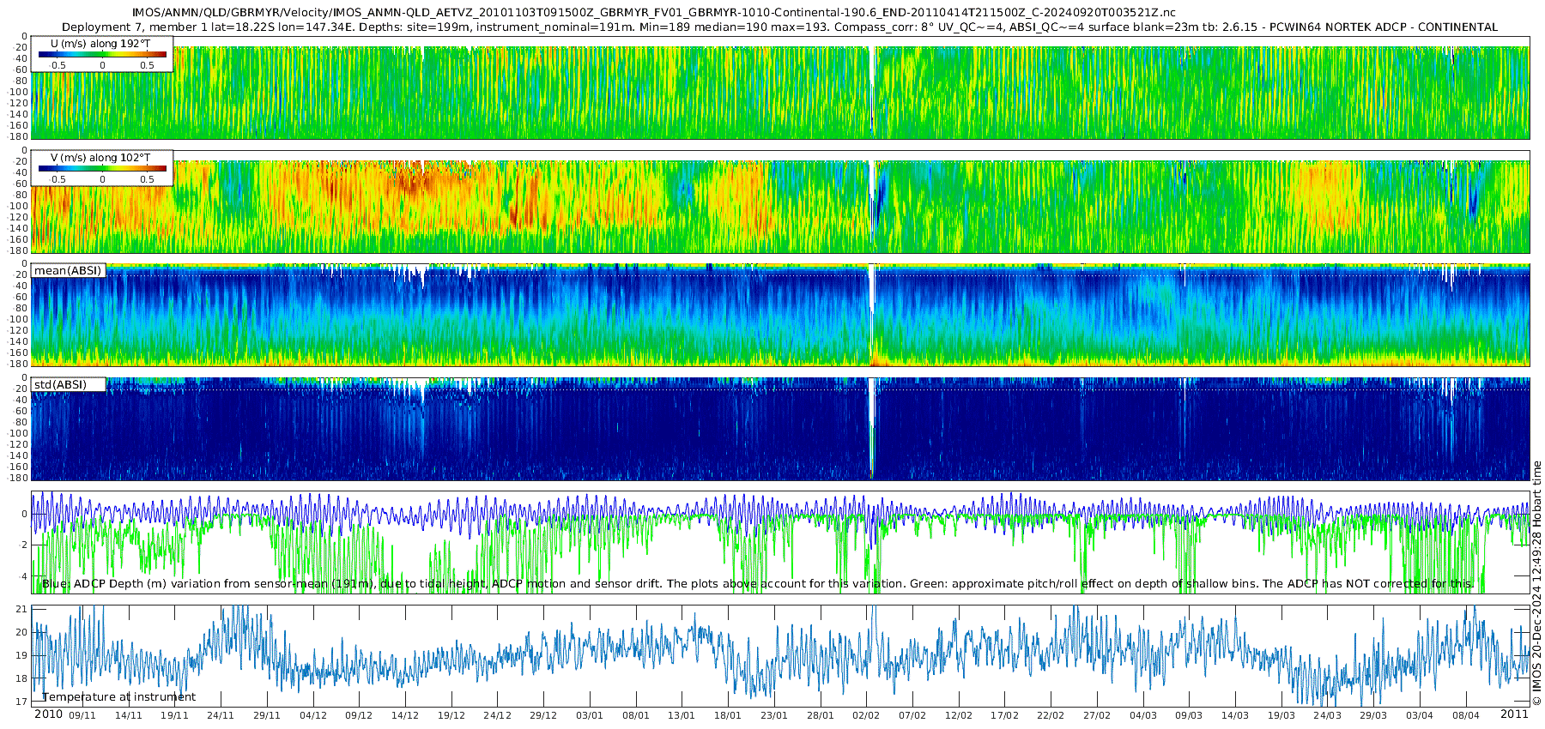The height and width of the screenshot is (729, 1545).
Task: Click the '12/02' date tick label
Action: click(959, 715)
